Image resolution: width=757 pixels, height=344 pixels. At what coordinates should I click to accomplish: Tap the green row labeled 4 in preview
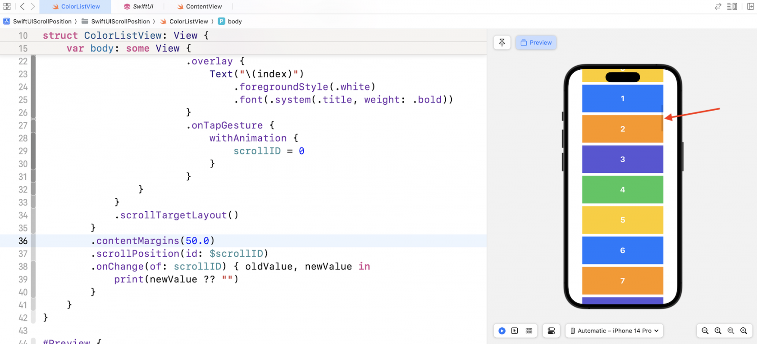click(622, 189)
